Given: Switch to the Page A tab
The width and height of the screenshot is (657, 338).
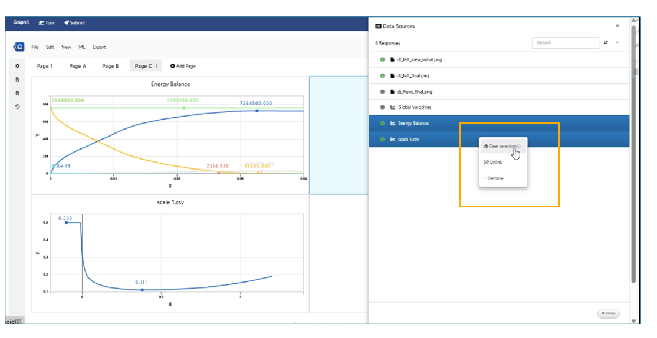Looking at the screenshot, I should [77, 66].
